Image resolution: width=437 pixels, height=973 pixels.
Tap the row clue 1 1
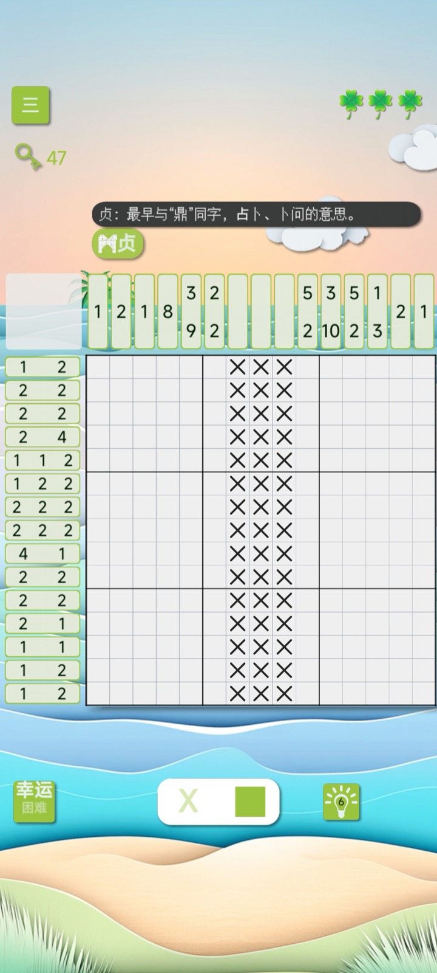click(42, 646)
